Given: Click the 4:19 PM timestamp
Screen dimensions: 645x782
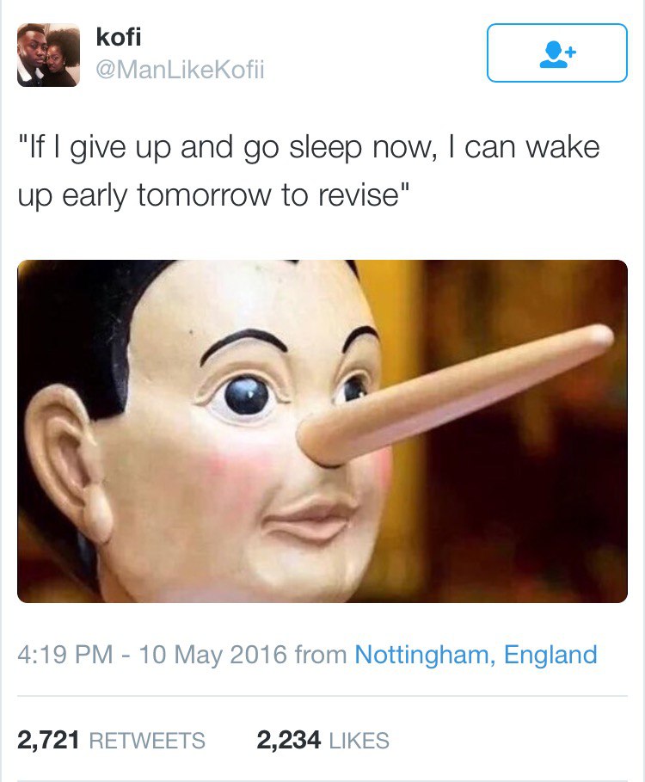Looking at the screenshot, I should 65,655.
